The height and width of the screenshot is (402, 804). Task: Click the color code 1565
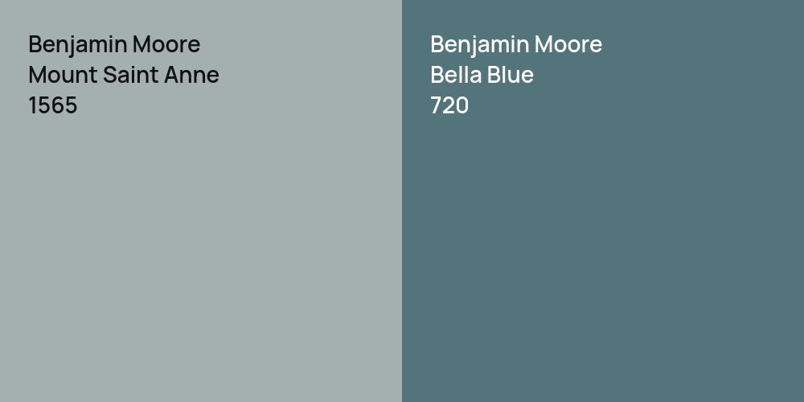point(52,105)
